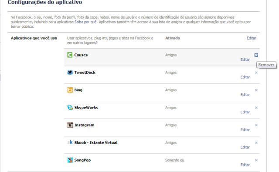Click Amigos privacy for Instagram
This screenshot has width=279, height=172.
click(171, 126)
